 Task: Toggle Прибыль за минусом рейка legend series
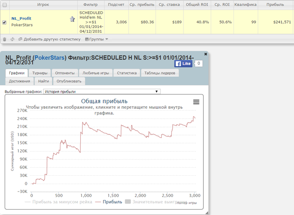point(58,202)
